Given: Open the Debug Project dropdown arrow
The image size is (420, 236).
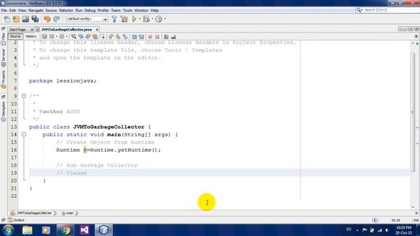Looking at the screenshot, I should point(152,19).
